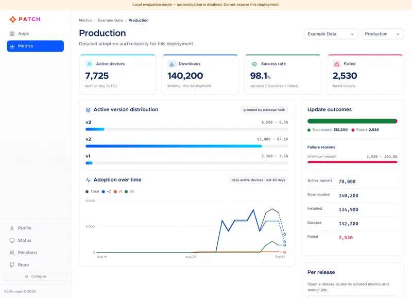Screen dimensions: 412x298
Task: Click the Success rate card showing 98.1%
Action: (x=283, y=74)
